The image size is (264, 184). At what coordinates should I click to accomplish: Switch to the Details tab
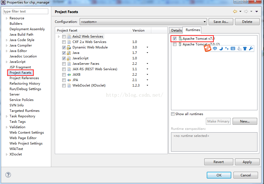176,30
